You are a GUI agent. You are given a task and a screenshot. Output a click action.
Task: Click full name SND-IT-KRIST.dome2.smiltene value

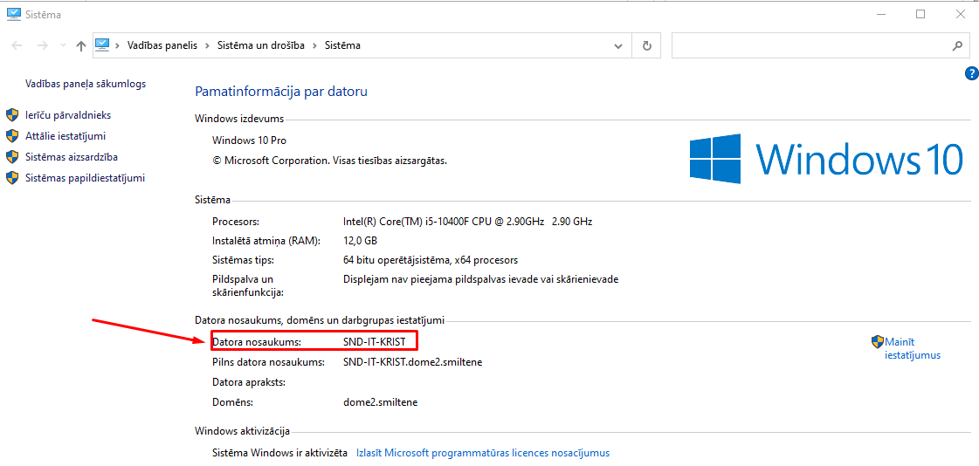(413, 362)
